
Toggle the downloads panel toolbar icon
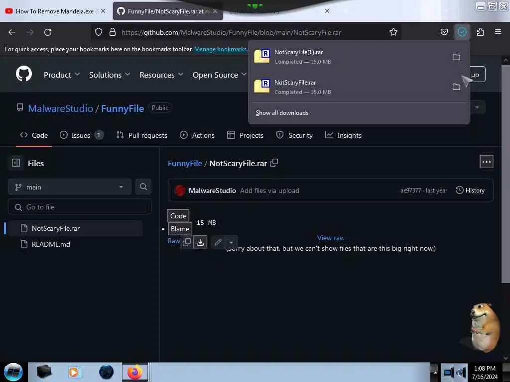[x=462, y=32]
